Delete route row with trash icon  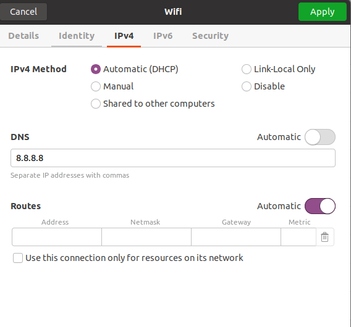(324, 237)
